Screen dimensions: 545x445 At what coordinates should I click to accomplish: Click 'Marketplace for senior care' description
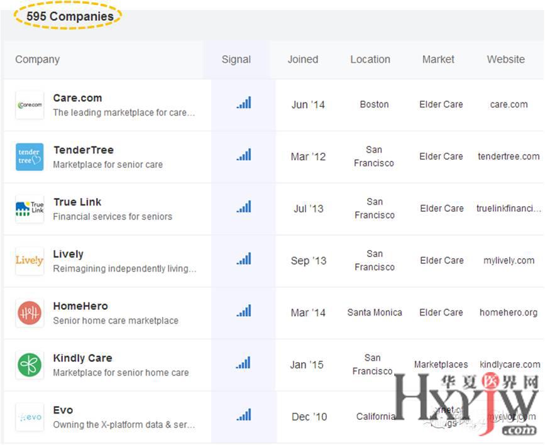tap(107, 165)
